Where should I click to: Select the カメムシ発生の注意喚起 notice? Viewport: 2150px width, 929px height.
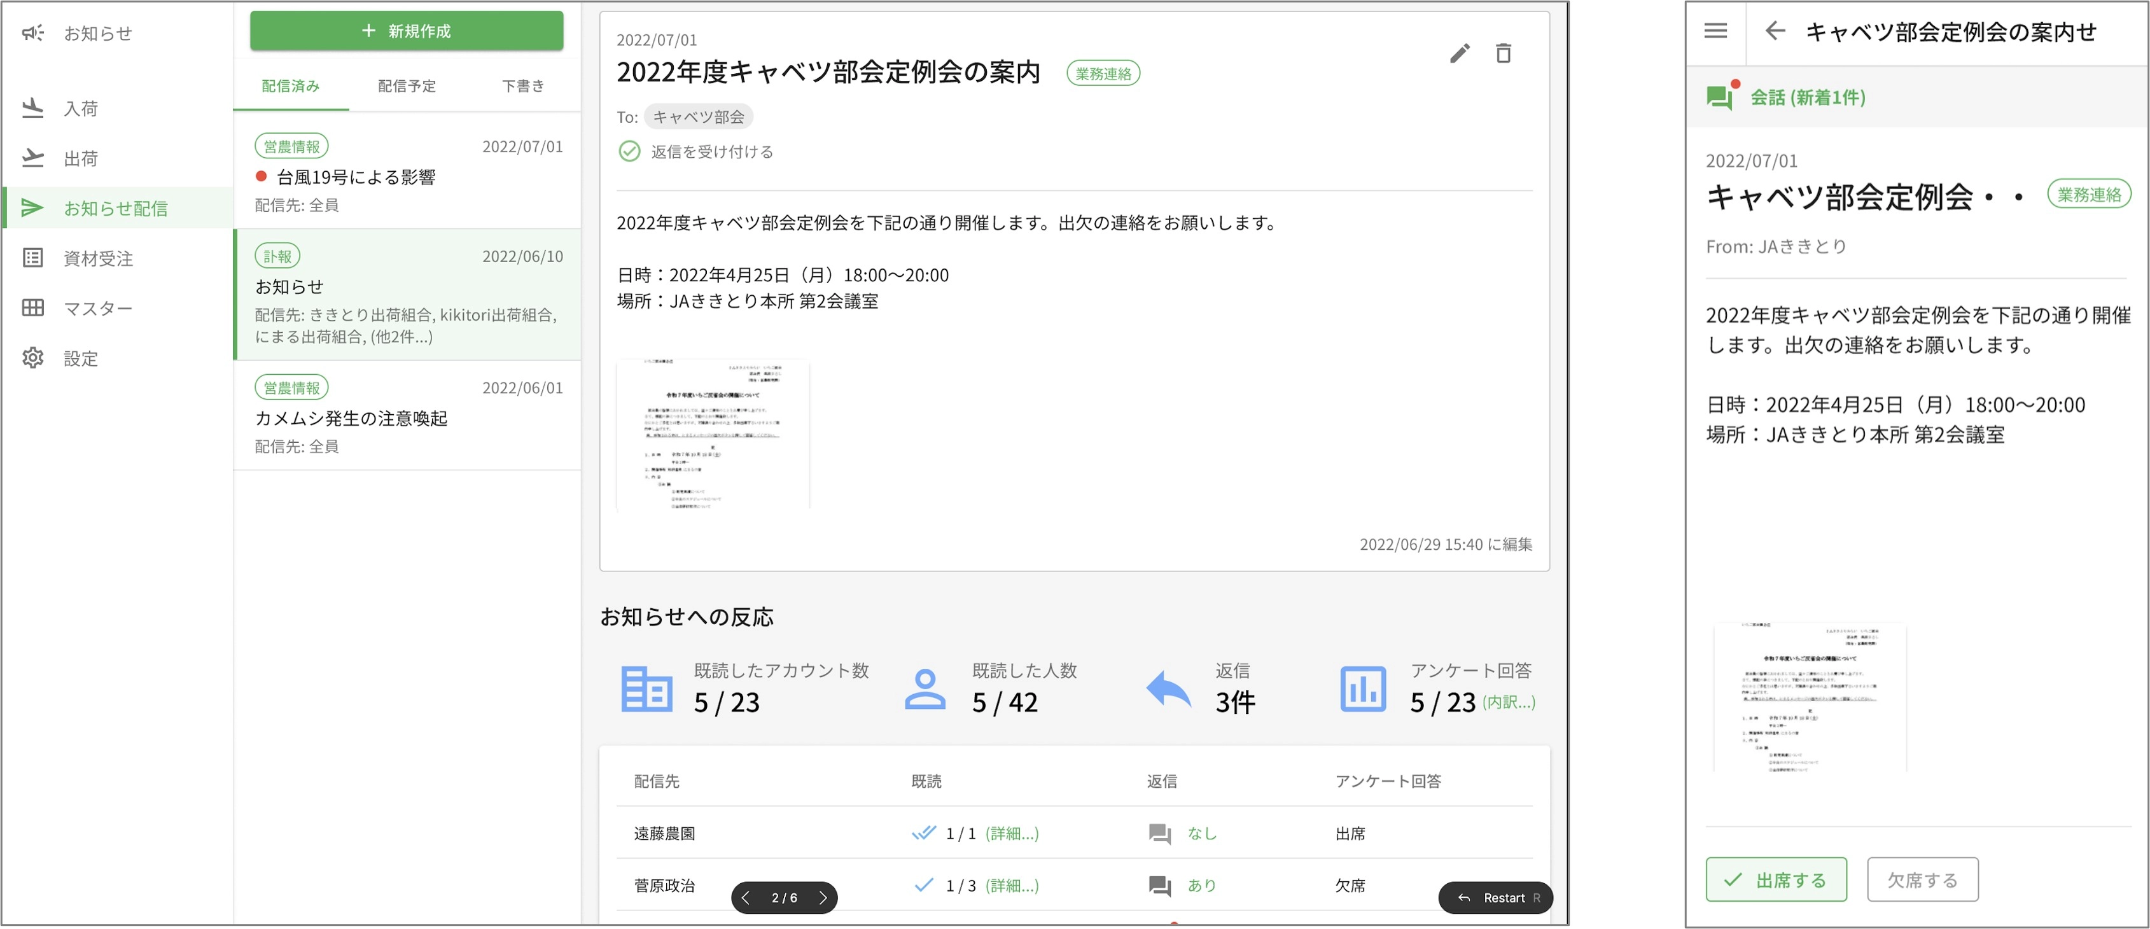(407, 415)
